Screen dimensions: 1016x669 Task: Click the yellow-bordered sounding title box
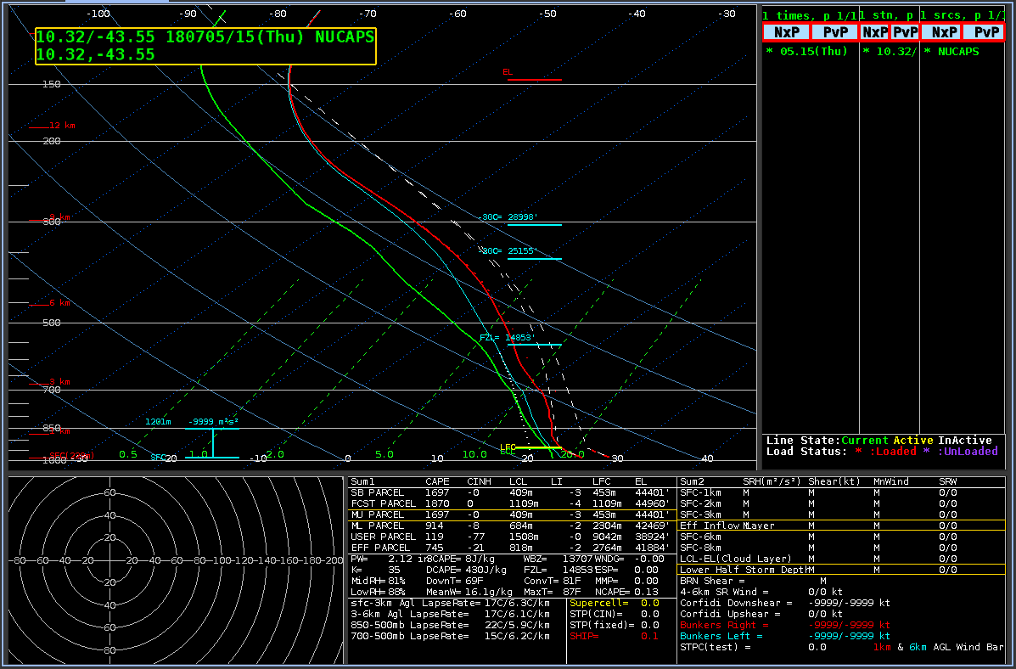click(205, 46)
